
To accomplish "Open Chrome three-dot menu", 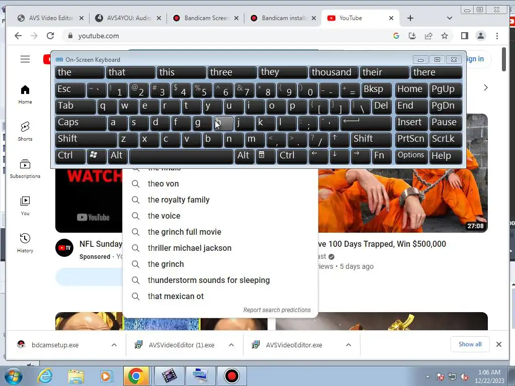I will coord(497,36).
